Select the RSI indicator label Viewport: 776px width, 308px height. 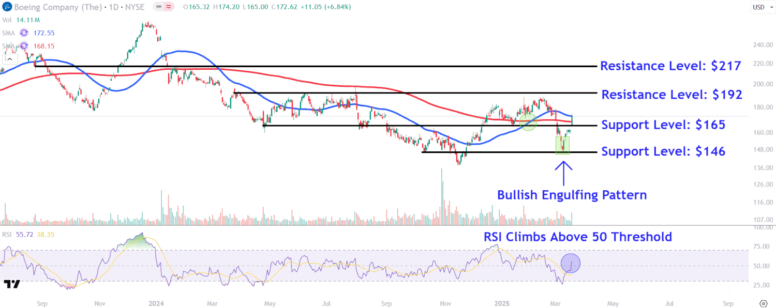point(7,234)
